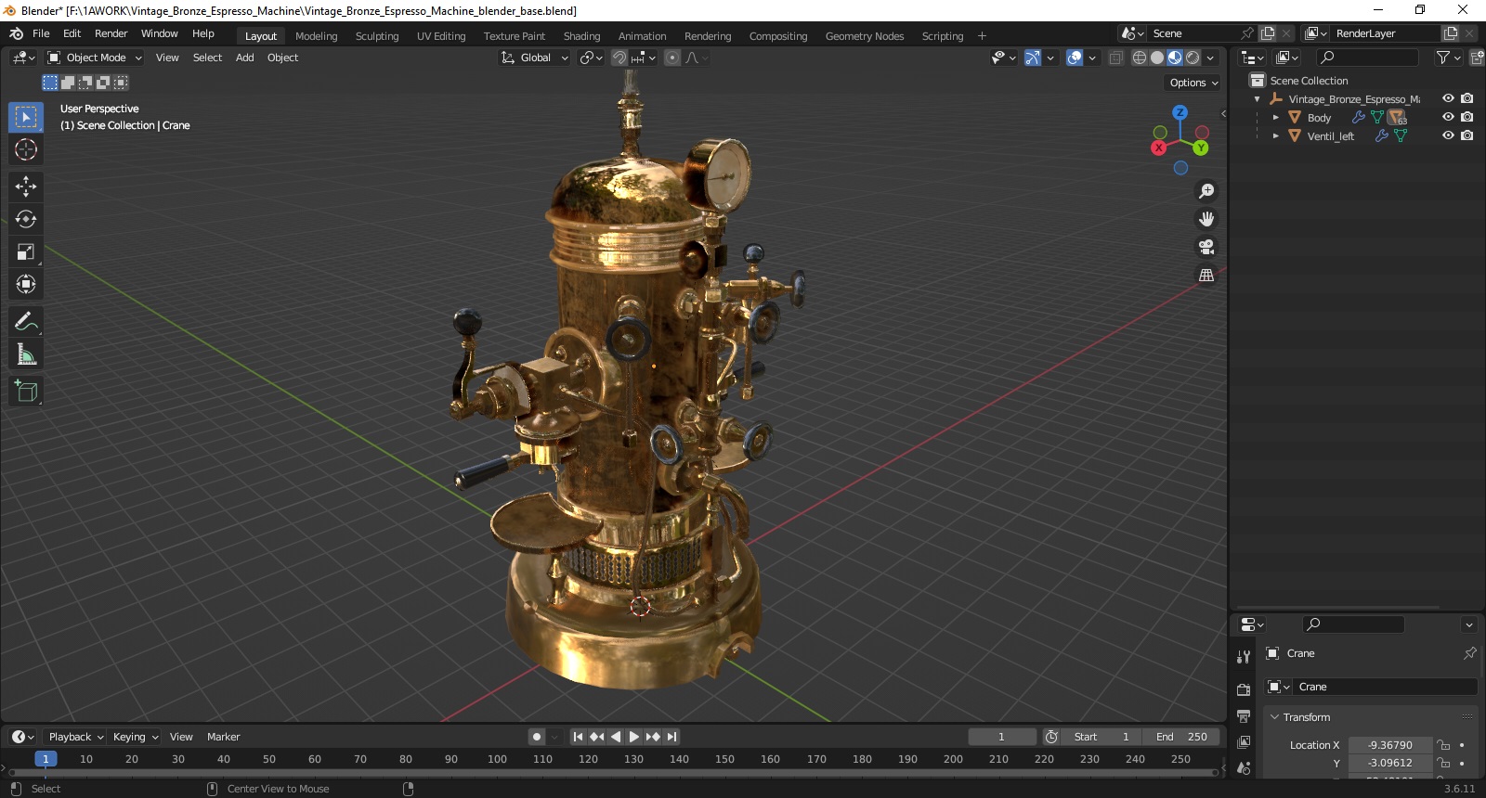Toggle X-ray mode
The width and height of the screenshot is (1486, 798).
pyautogui.click(x=1115, y=58)
